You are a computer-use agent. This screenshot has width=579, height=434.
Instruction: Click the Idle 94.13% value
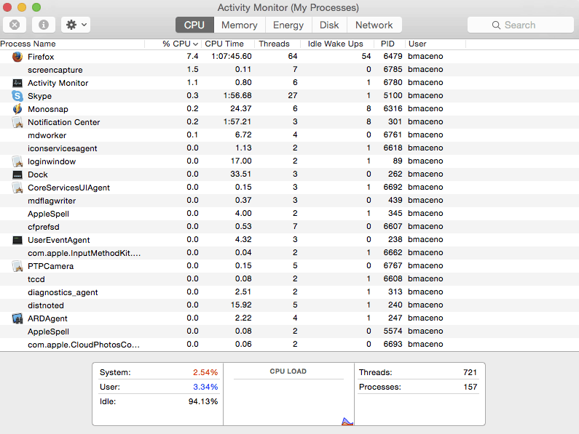(203, 401)
